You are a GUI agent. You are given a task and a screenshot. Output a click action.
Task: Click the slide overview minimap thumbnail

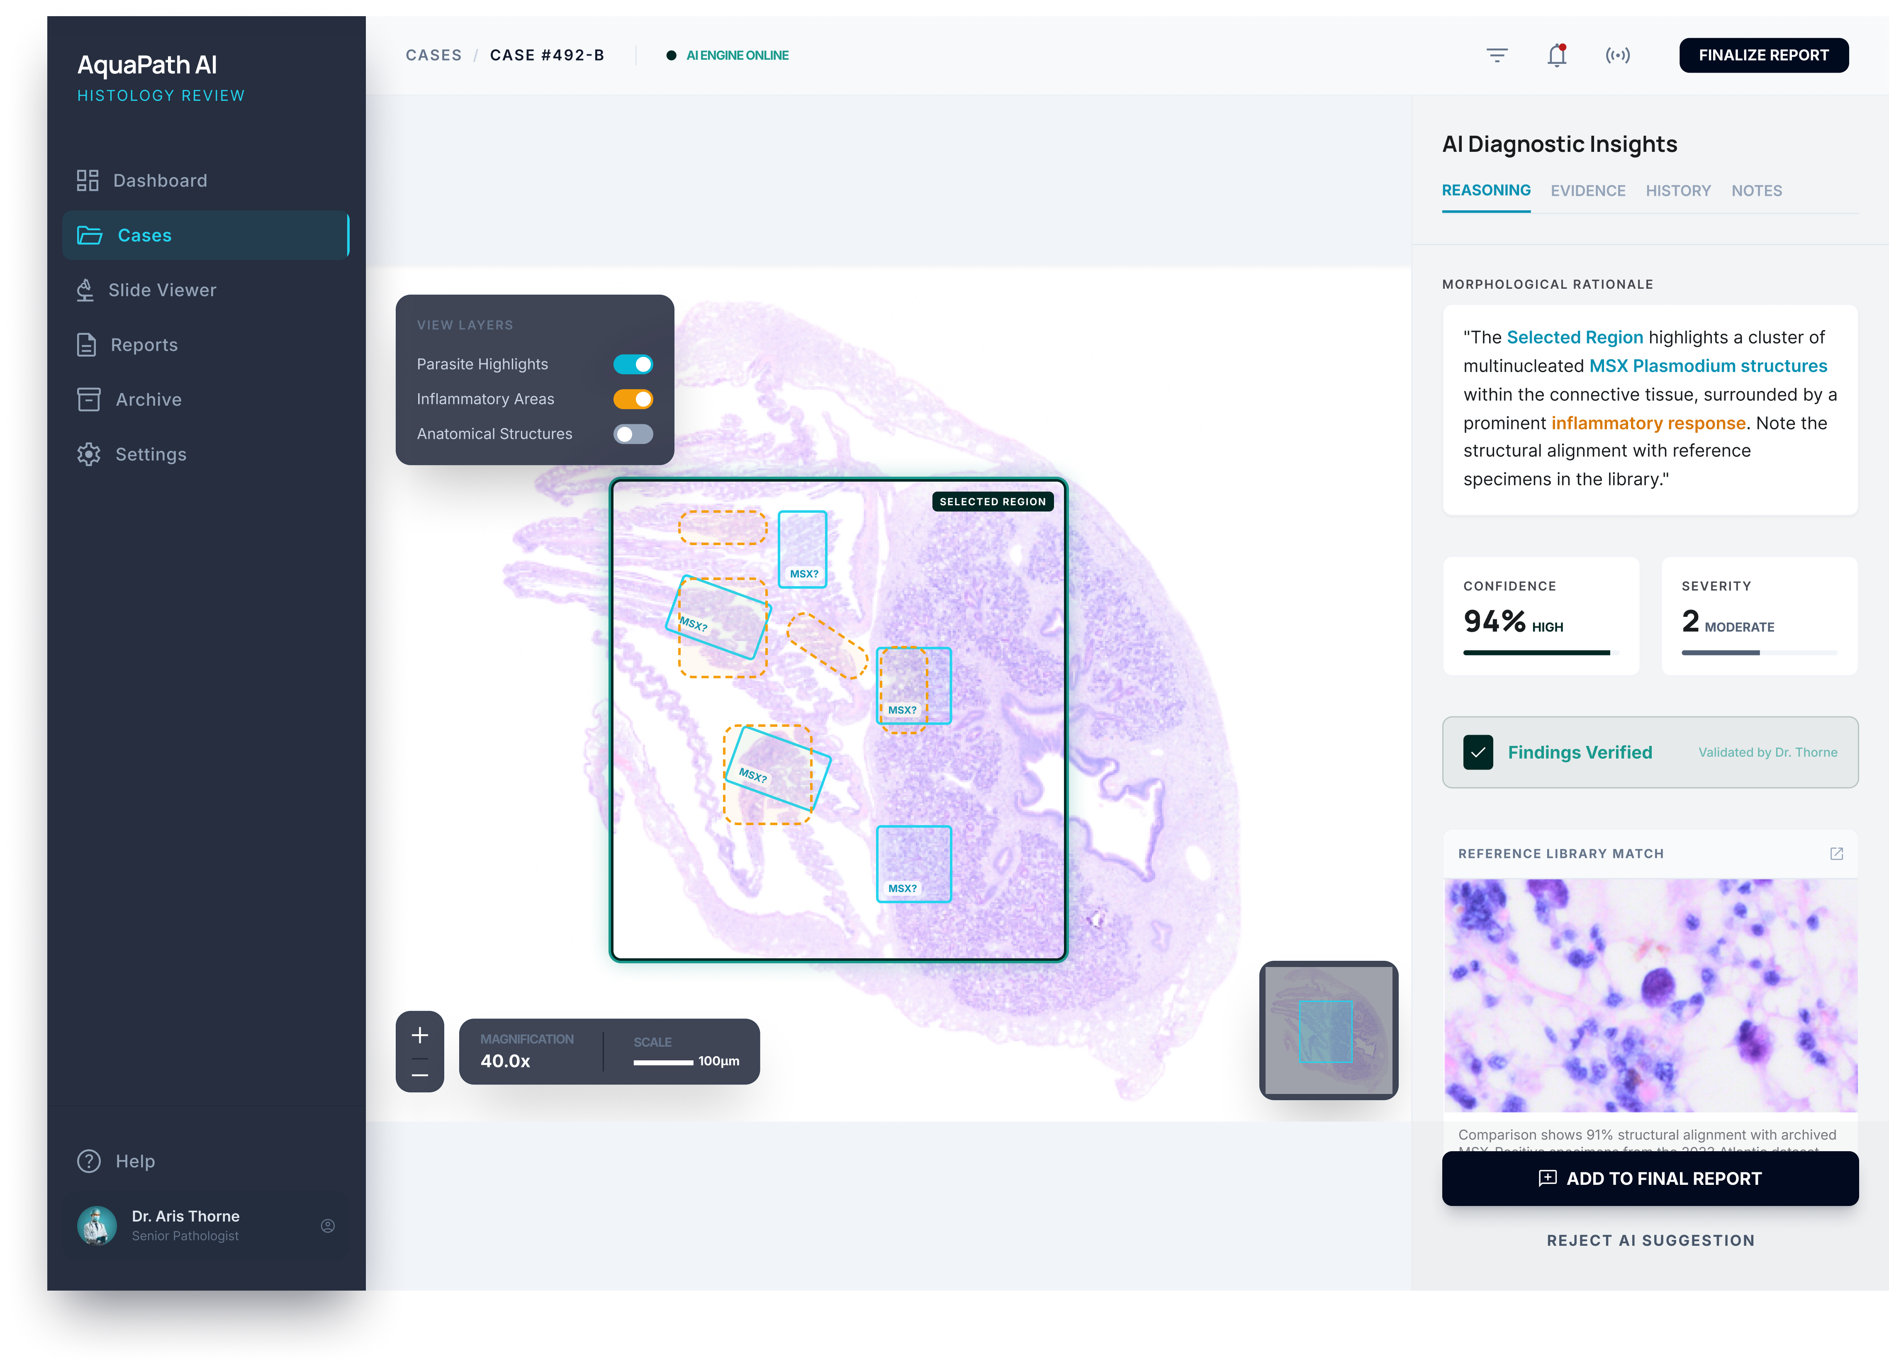1329,1030
